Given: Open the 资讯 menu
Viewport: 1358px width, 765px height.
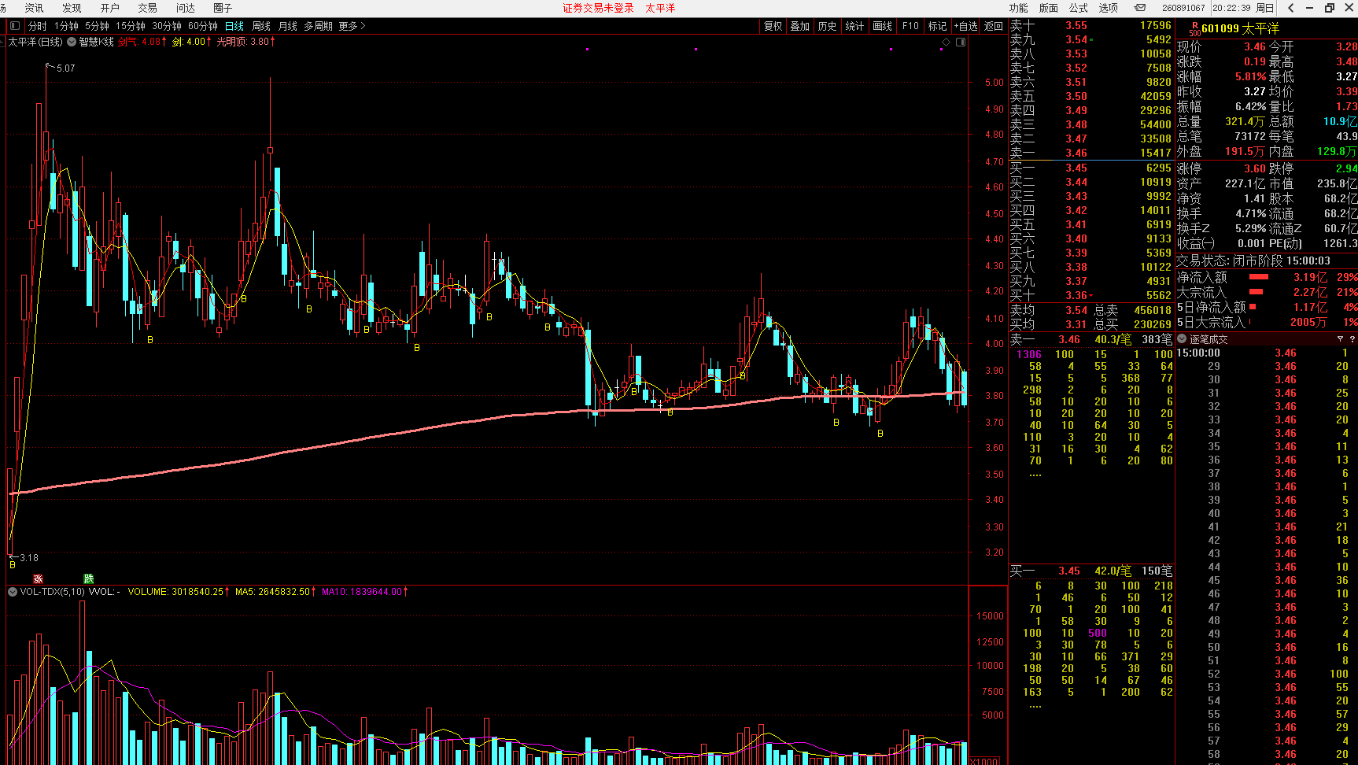Looking at the screenshot, I should (x=35, y=8).
